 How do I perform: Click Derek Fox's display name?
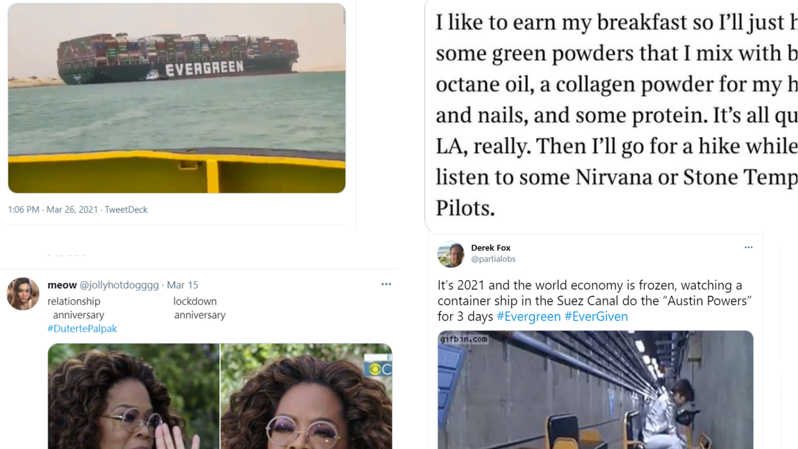[491, 247]
